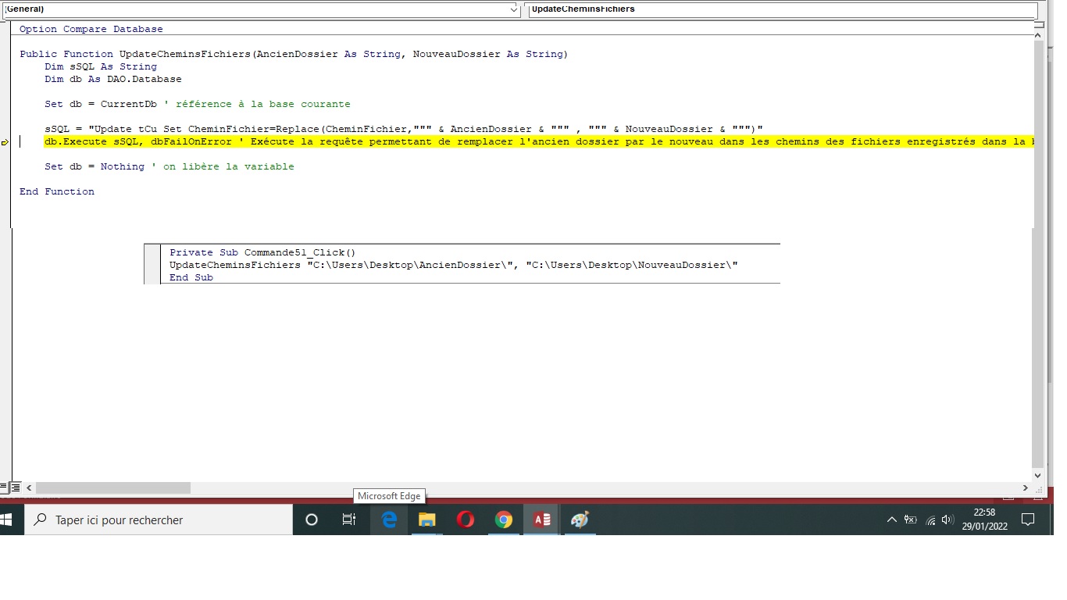Switch to Full Module View button

(x=15, y=487)
